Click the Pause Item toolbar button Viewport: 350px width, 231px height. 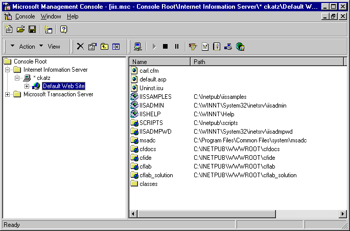pos(177,47)
